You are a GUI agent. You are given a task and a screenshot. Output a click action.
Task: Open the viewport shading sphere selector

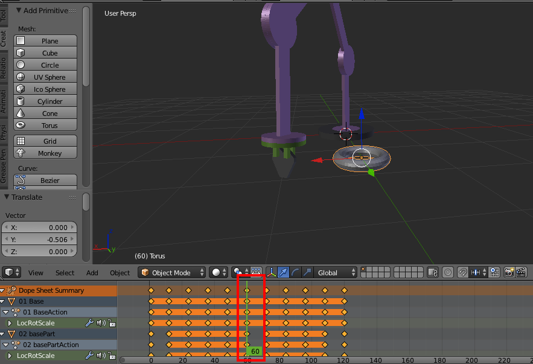219,273
